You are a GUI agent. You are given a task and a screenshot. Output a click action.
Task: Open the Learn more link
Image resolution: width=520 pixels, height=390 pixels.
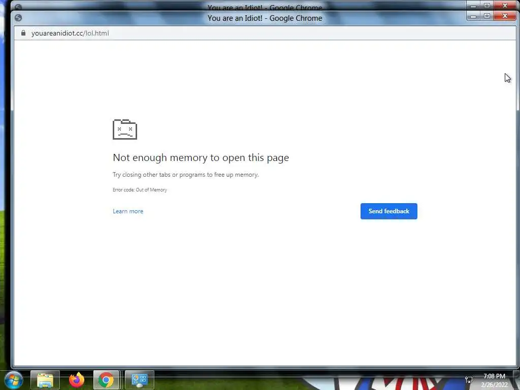128,211
